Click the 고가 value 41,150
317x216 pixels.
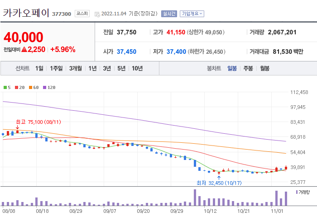(x=176, y=32)
